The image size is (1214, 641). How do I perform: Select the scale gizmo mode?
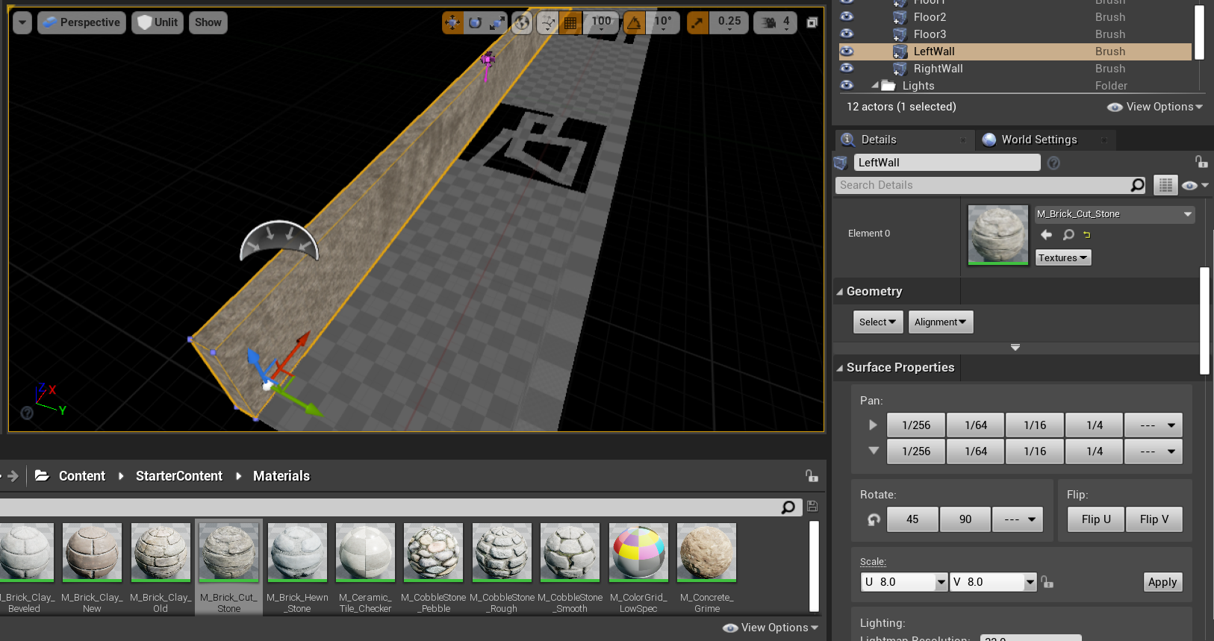pyautogui.click(x=497, y=22)
